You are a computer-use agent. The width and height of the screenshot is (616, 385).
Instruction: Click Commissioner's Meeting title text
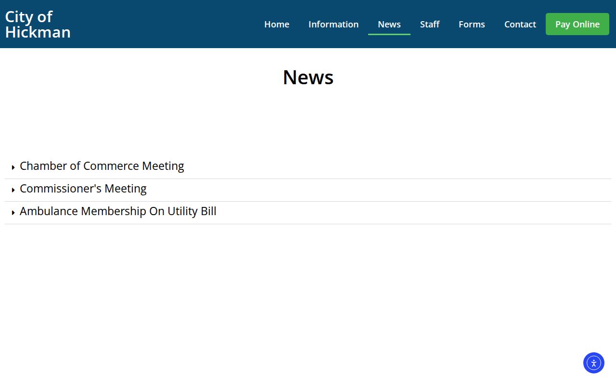tap(83, 189)
